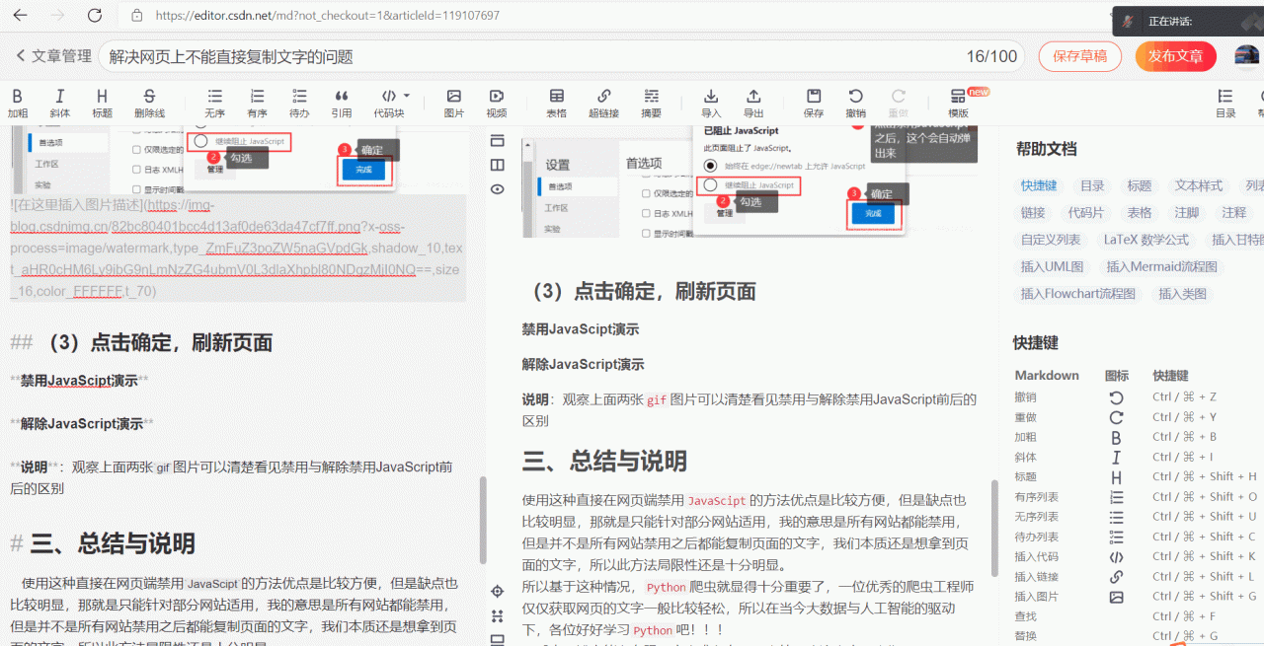This screenshot has width=1264, height=646.
Task: Select the 插入Mermaid流程图 help tag
Action: 1161,266
